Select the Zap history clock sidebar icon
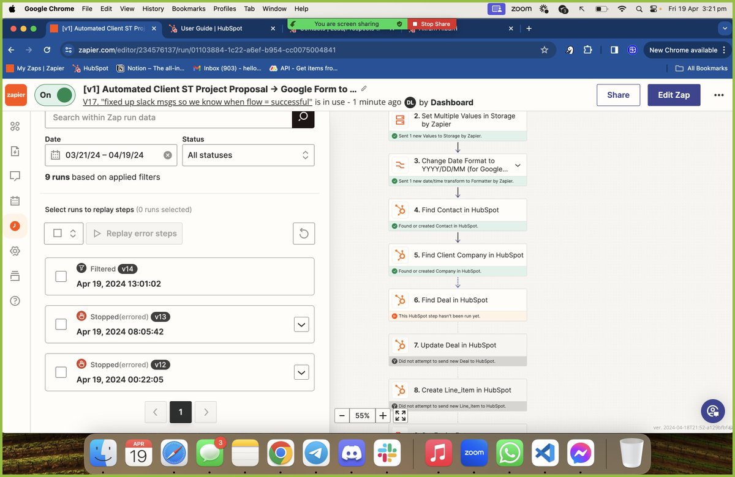735x477 pixels. tap(15, 226)
